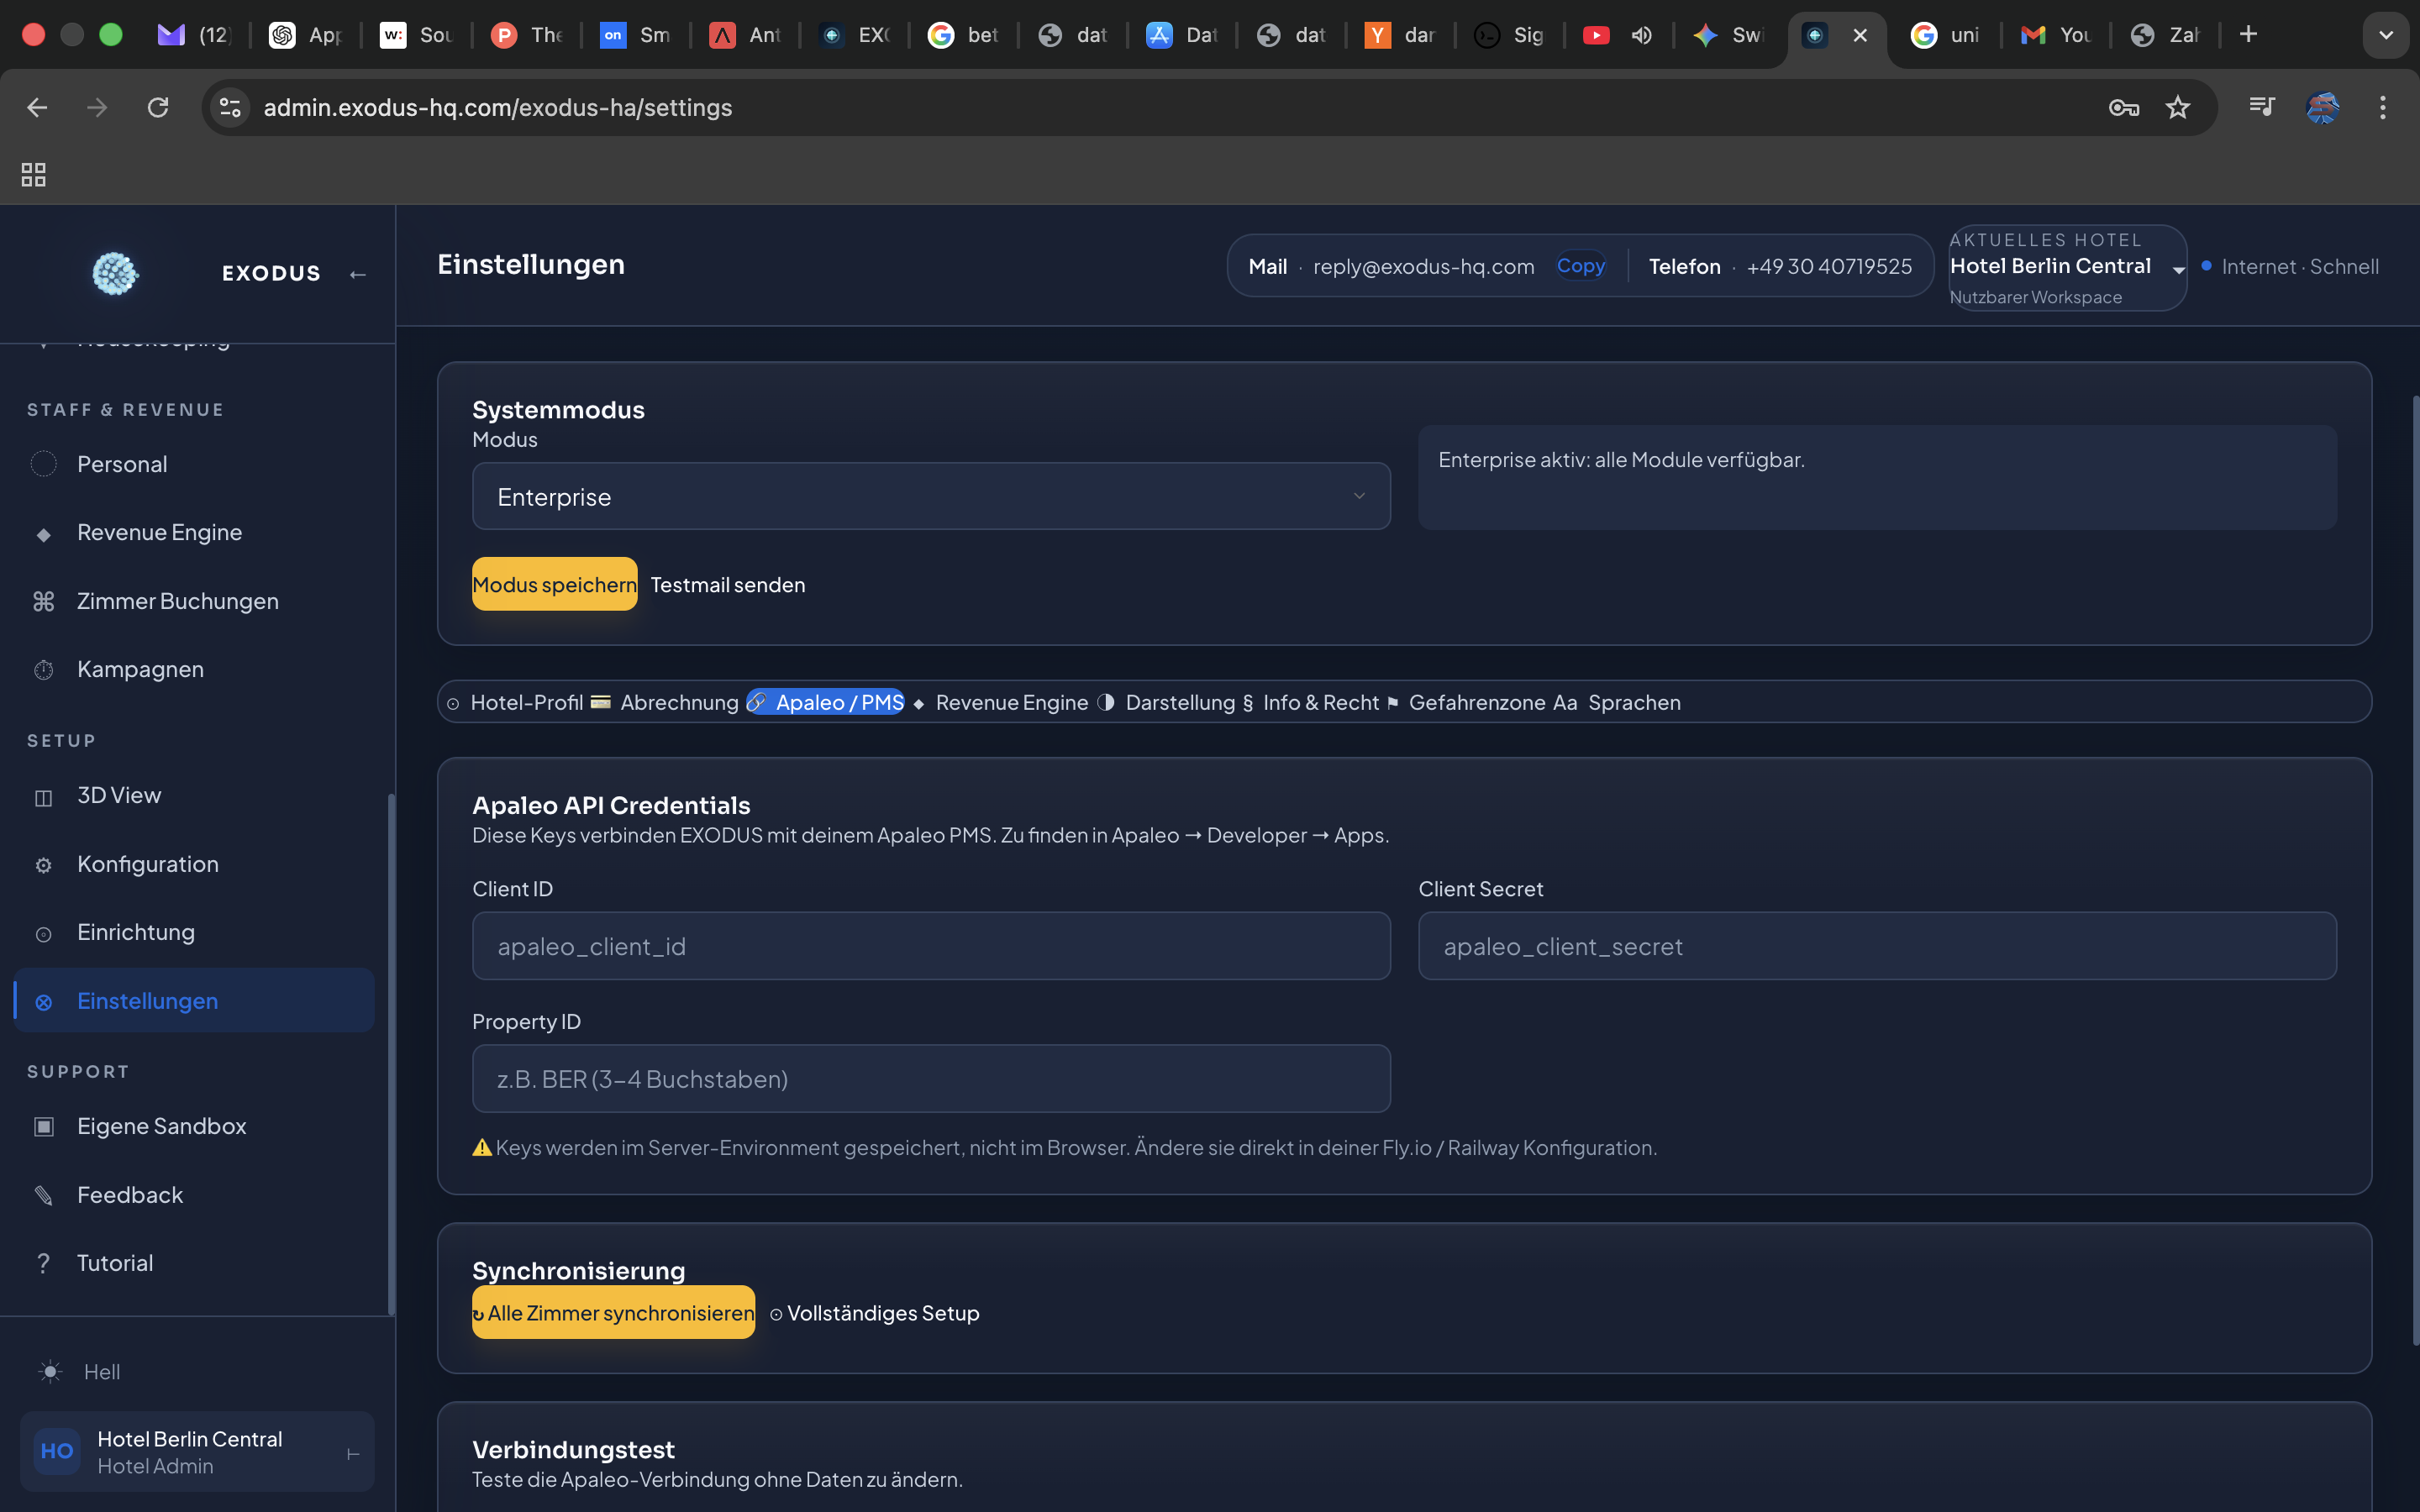Click the Revenue Engine diamond icon in sidebar
Viewport: 2420px width, 1512px height.
43,534
